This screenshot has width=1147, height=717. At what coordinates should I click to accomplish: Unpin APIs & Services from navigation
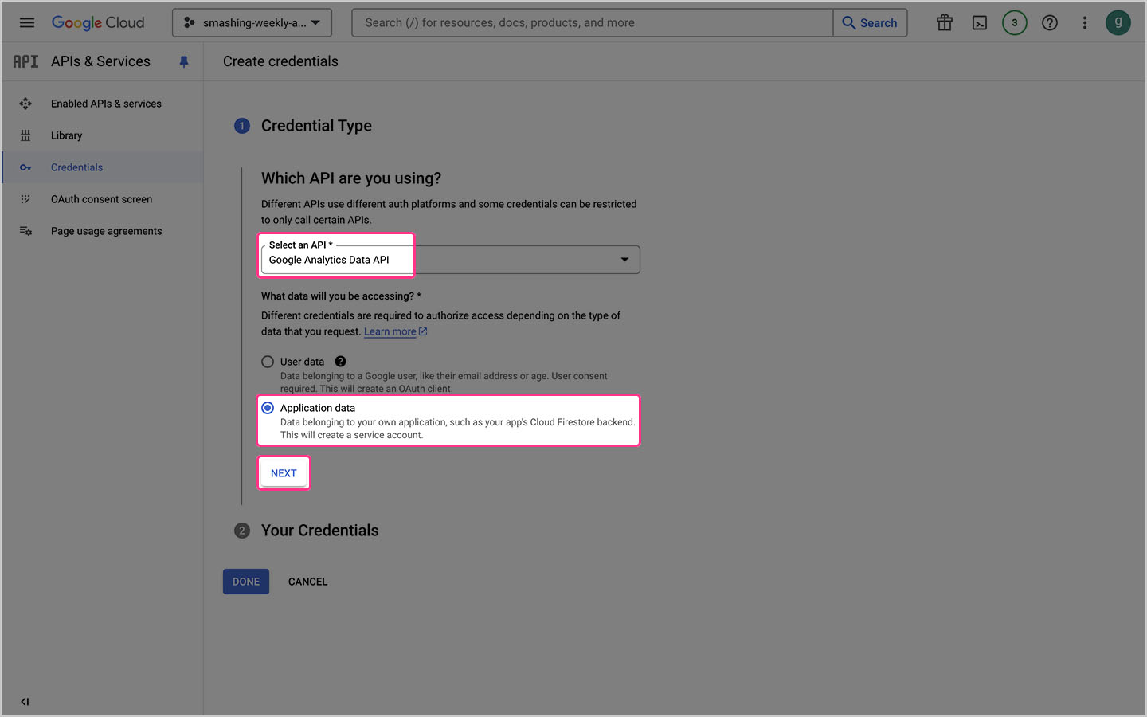tap(184, 61)
